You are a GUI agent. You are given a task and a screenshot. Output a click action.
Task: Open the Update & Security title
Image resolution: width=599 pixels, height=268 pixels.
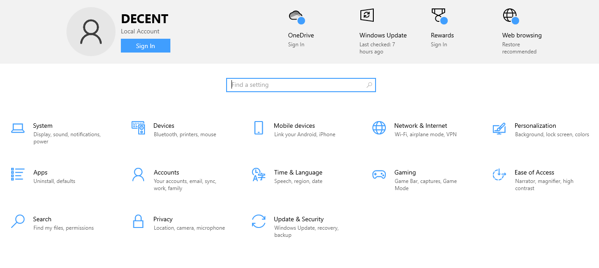pyautogui.click(x=299, y=219)
